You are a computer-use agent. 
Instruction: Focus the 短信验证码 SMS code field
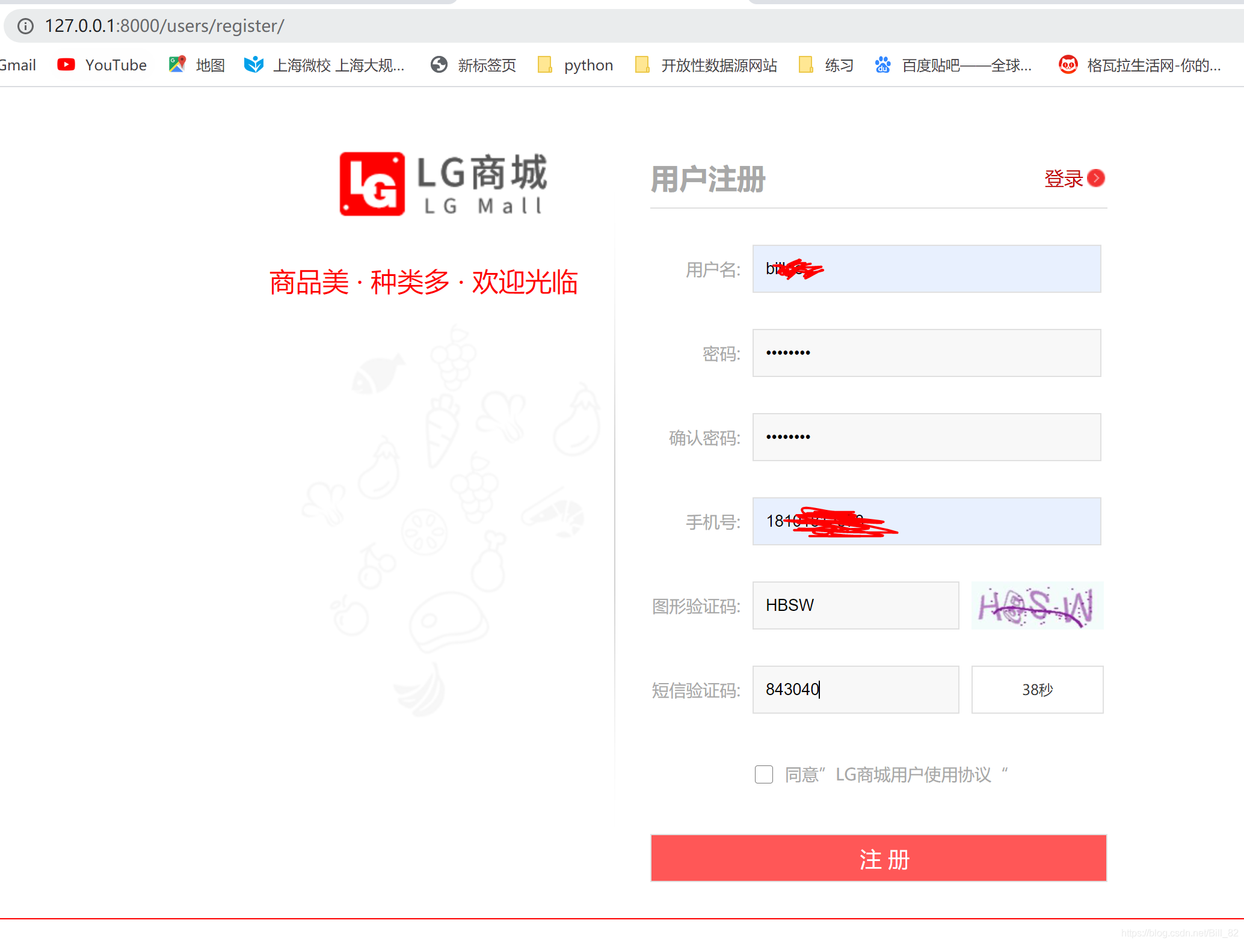tap(855, 690)
